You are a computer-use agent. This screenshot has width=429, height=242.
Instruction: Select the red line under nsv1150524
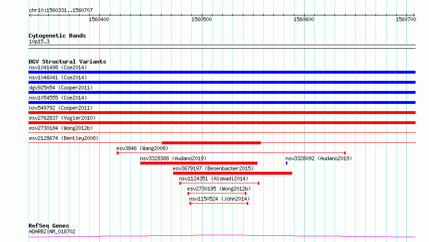219,204
